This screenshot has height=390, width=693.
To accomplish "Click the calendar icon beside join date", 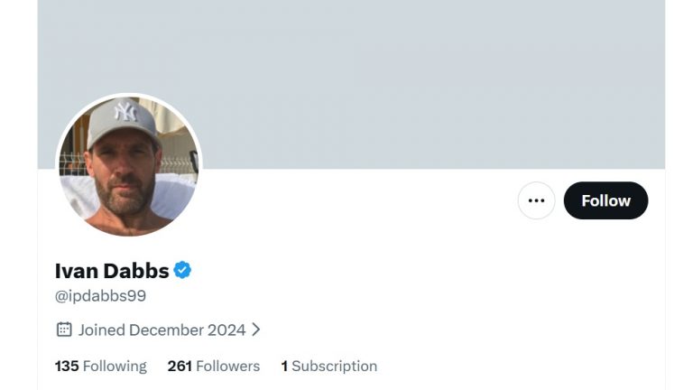I will (x=64, y=330).
